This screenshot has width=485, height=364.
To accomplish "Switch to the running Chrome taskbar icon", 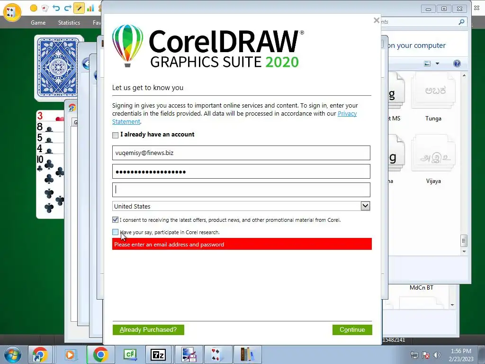I will (x=100, y=355).
